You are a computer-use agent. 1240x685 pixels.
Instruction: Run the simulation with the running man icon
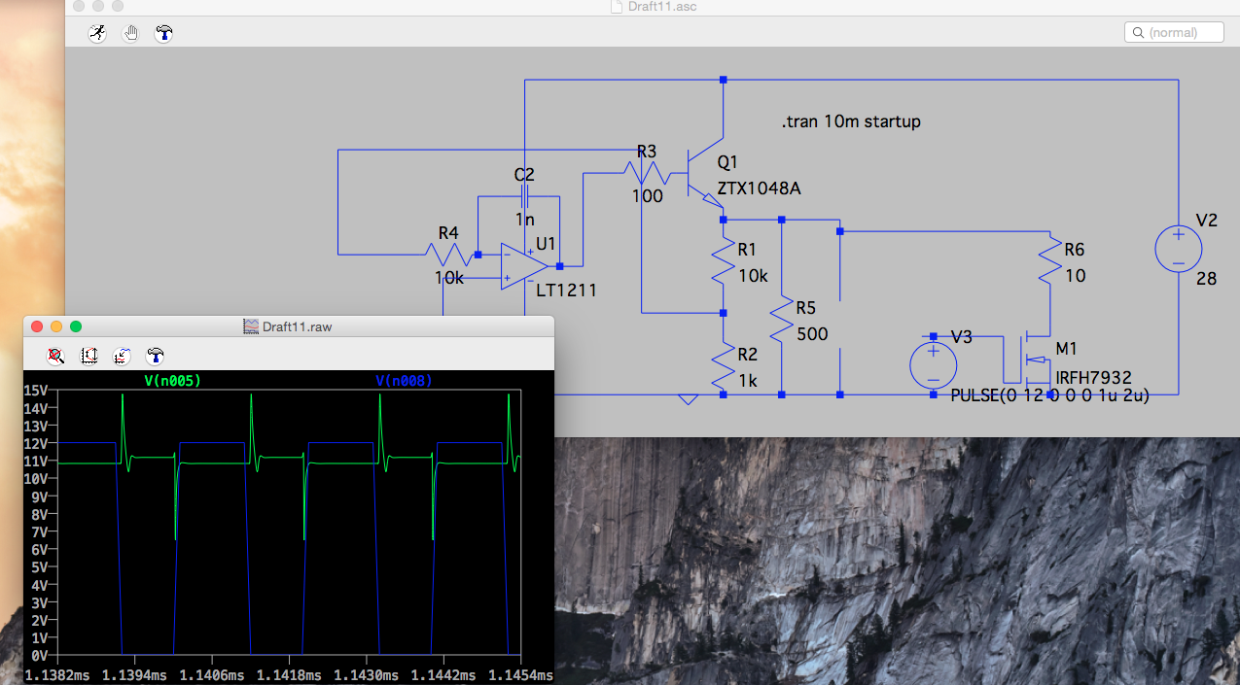coord(97,33)
